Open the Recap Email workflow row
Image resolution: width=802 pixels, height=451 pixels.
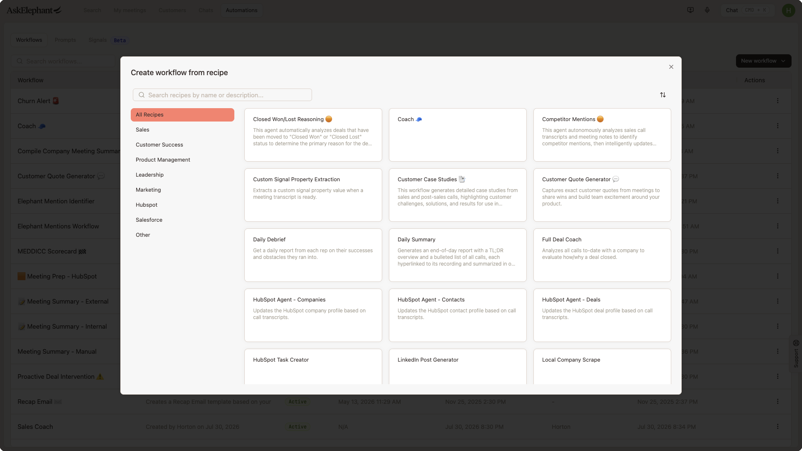[x=401, y=402]
